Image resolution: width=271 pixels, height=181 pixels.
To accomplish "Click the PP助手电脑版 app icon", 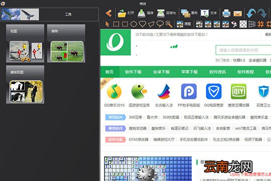I will click(189, 92).
